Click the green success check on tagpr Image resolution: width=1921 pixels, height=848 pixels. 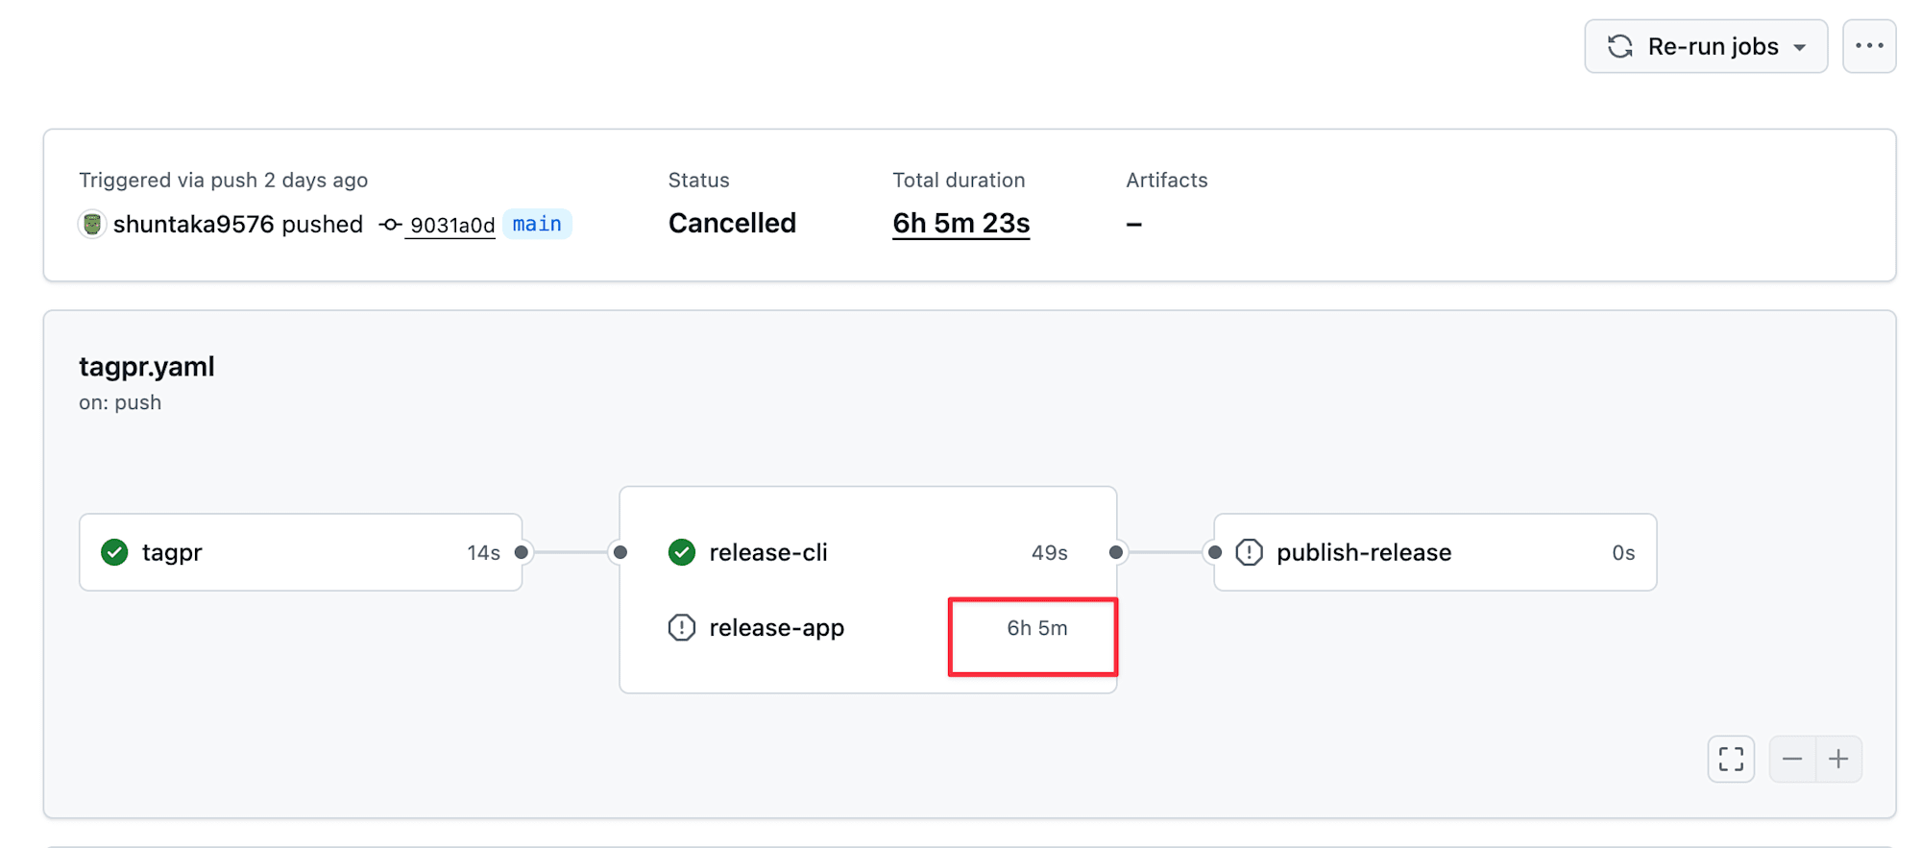pyautogui.click(x=114, y=552)
